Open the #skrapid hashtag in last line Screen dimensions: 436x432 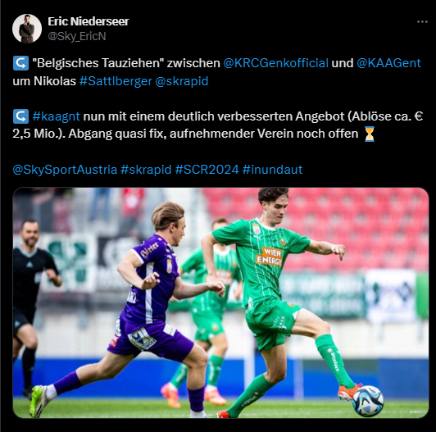[146, 170]
